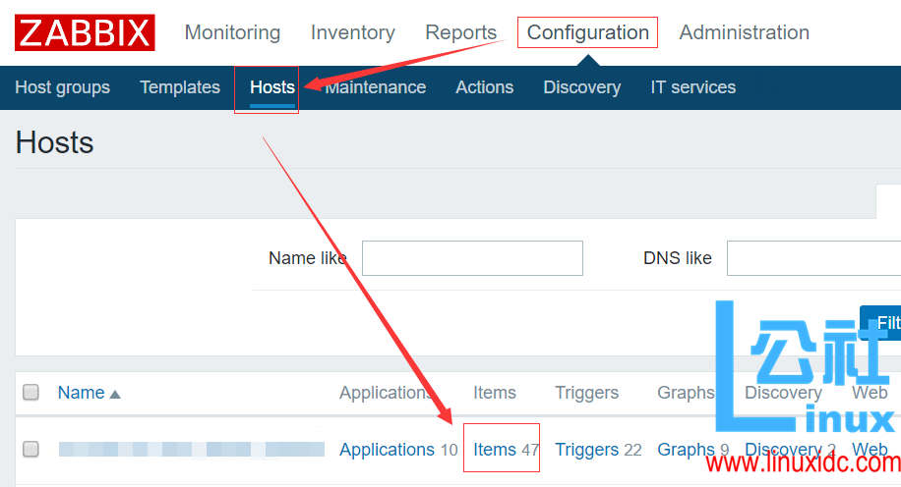Go to IT services submenu
The height and width of the screenshot is (487, 901).
693,87
